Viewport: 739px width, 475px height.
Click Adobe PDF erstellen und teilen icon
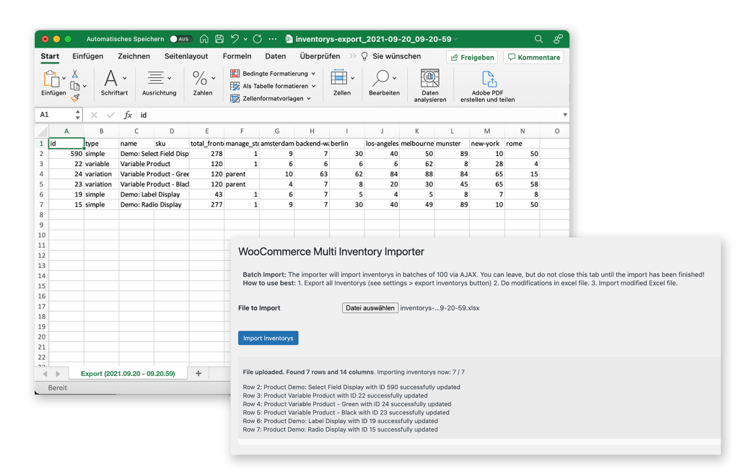click(489, 79)
